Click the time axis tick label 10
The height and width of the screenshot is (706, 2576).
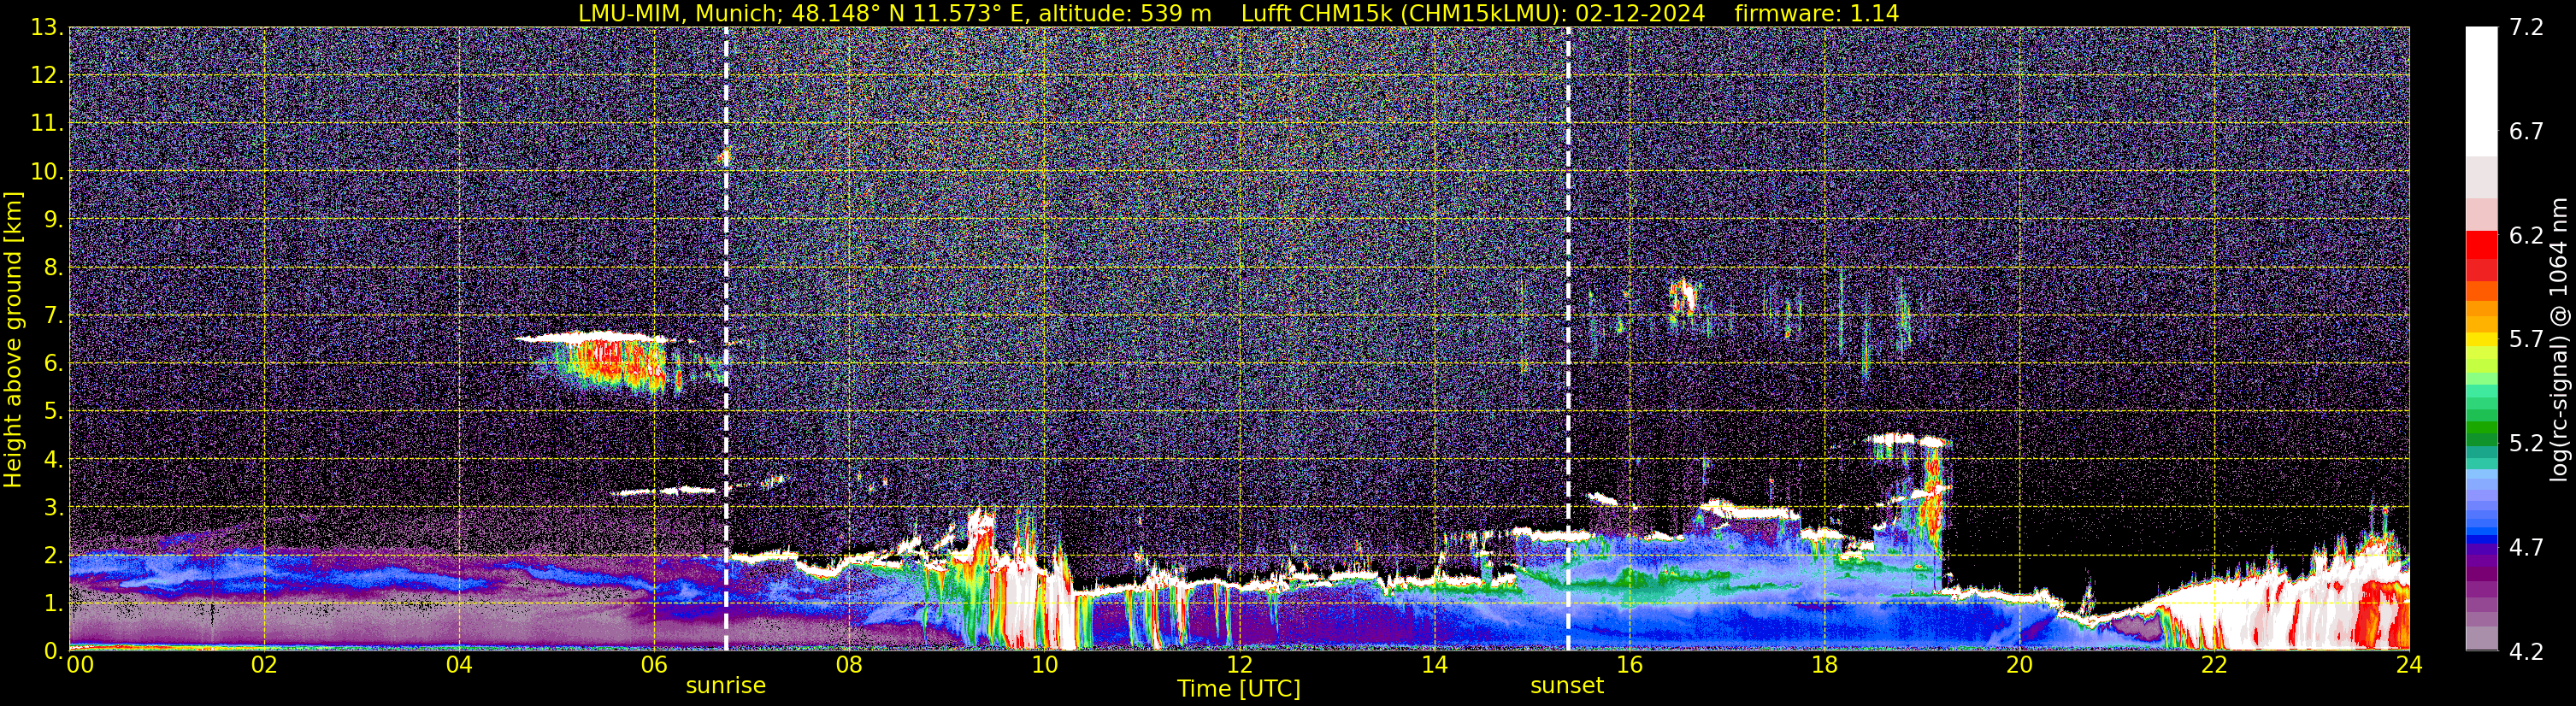point(1044,666)
